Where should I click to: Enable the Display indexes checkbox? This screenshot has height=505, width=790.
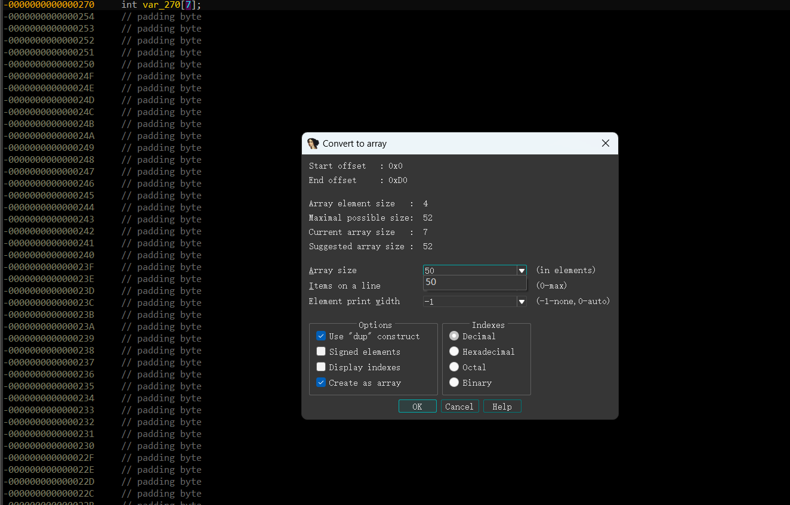tap(321, 367)
